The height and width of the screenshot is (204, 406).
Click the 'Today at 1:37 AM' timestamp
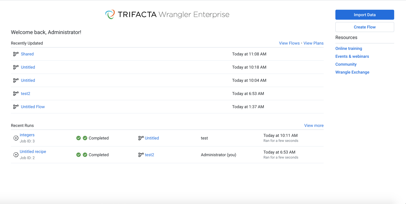click(x=248, y=107)
